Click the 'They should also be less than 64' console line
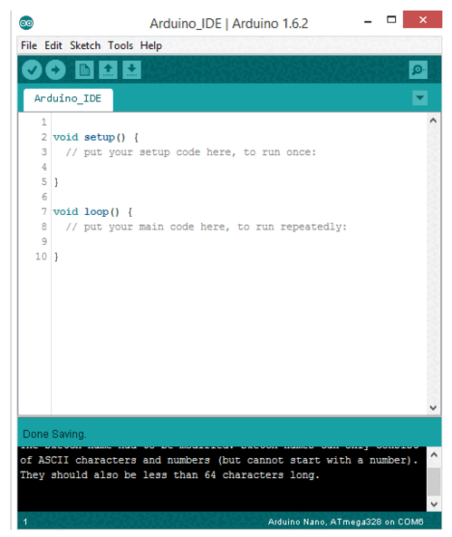The width and height of the screenshot is (452, 537). click(169, 475)
